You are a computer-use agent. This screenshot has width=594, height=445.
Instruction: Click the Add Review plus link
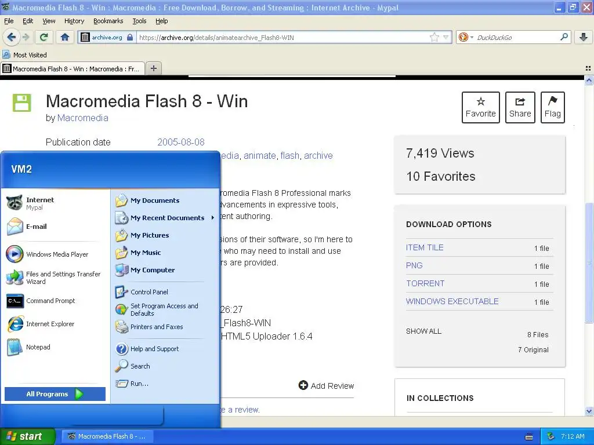point(326,385)
